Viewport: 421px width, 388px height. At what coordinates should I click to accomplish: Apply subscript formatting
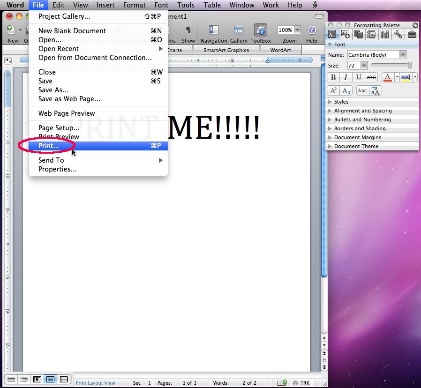(x=345, y=90)
